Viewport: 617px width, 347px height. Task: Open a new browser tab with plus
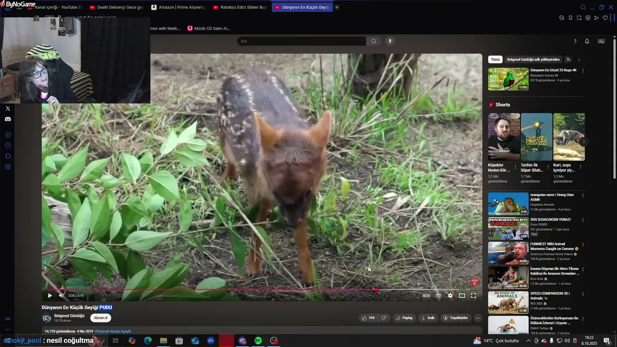coord(337,7)
